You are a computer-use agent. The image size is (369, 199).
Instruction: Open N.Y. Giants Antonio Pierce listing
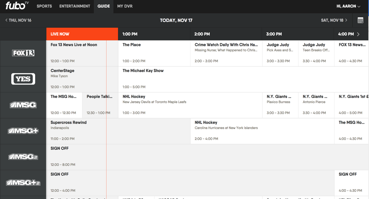coord(316,105)
